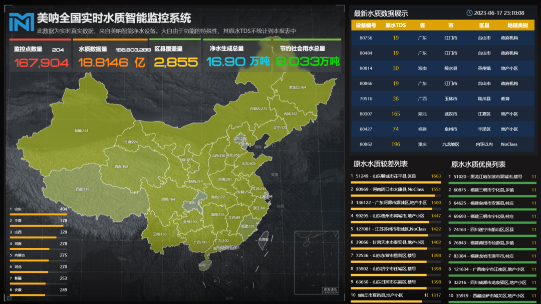Image resolution: width=541 pixels, height=304 pixels.
Task: Select the 区县覆盖量 2,855 stat card
Action: [x=175, y=55]
